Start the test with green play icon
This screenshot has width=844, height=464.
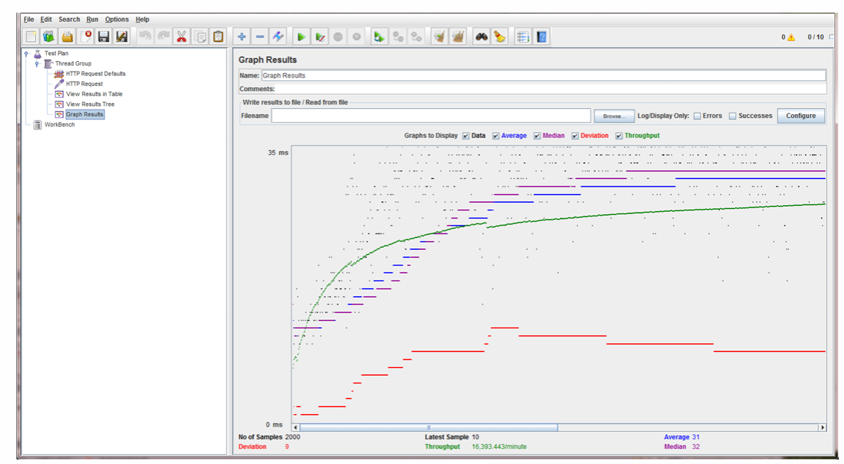point(301,37)
